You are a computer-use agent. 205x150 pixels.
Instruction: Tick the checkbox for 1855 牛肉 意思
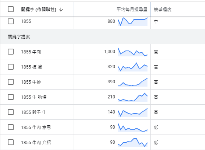[x=11, y=127]
